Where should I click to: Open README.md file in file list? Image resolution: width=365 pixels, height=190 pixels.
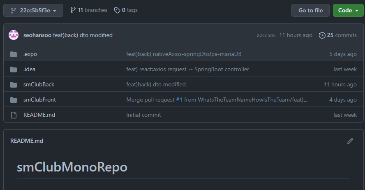(39, 115)
